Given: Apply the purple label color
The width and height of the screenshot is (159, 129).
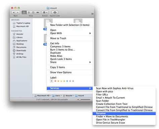Looking at the screenshot, I should tap(70, 81).
